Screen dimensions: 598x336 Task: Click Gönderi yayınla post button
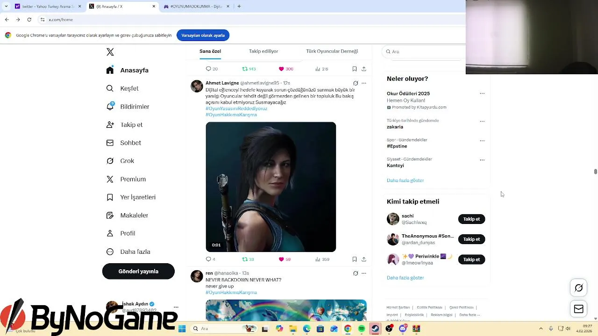(138, 271)
